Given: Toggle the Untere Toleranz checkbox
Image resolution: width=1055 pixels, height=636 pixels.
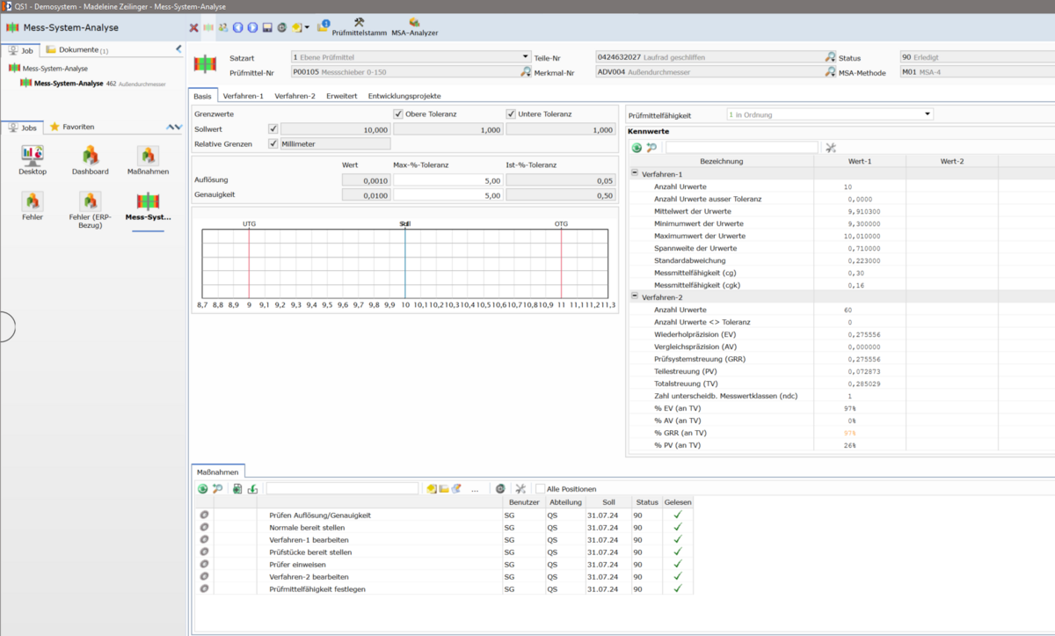Looking at the screenshot, I should pos(511,114).
